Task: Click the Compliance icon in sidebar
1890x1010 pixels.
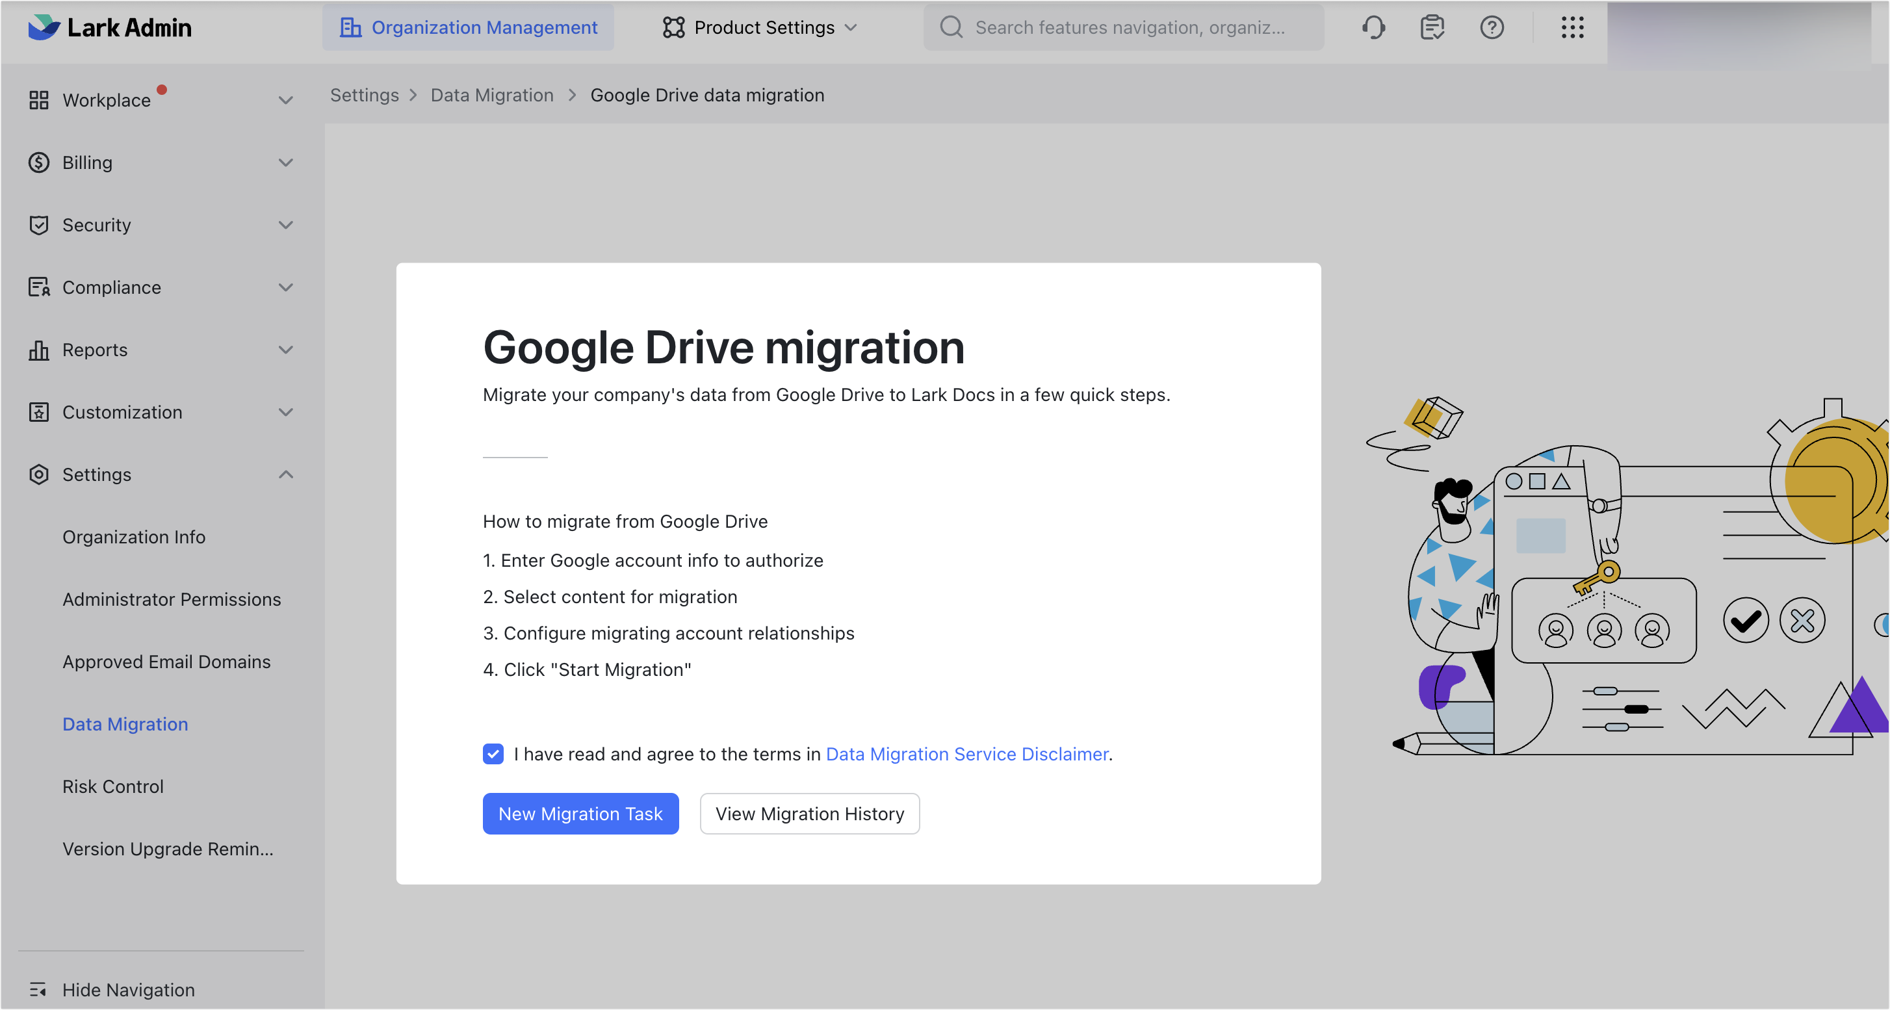Action: [x=39, y=287]
